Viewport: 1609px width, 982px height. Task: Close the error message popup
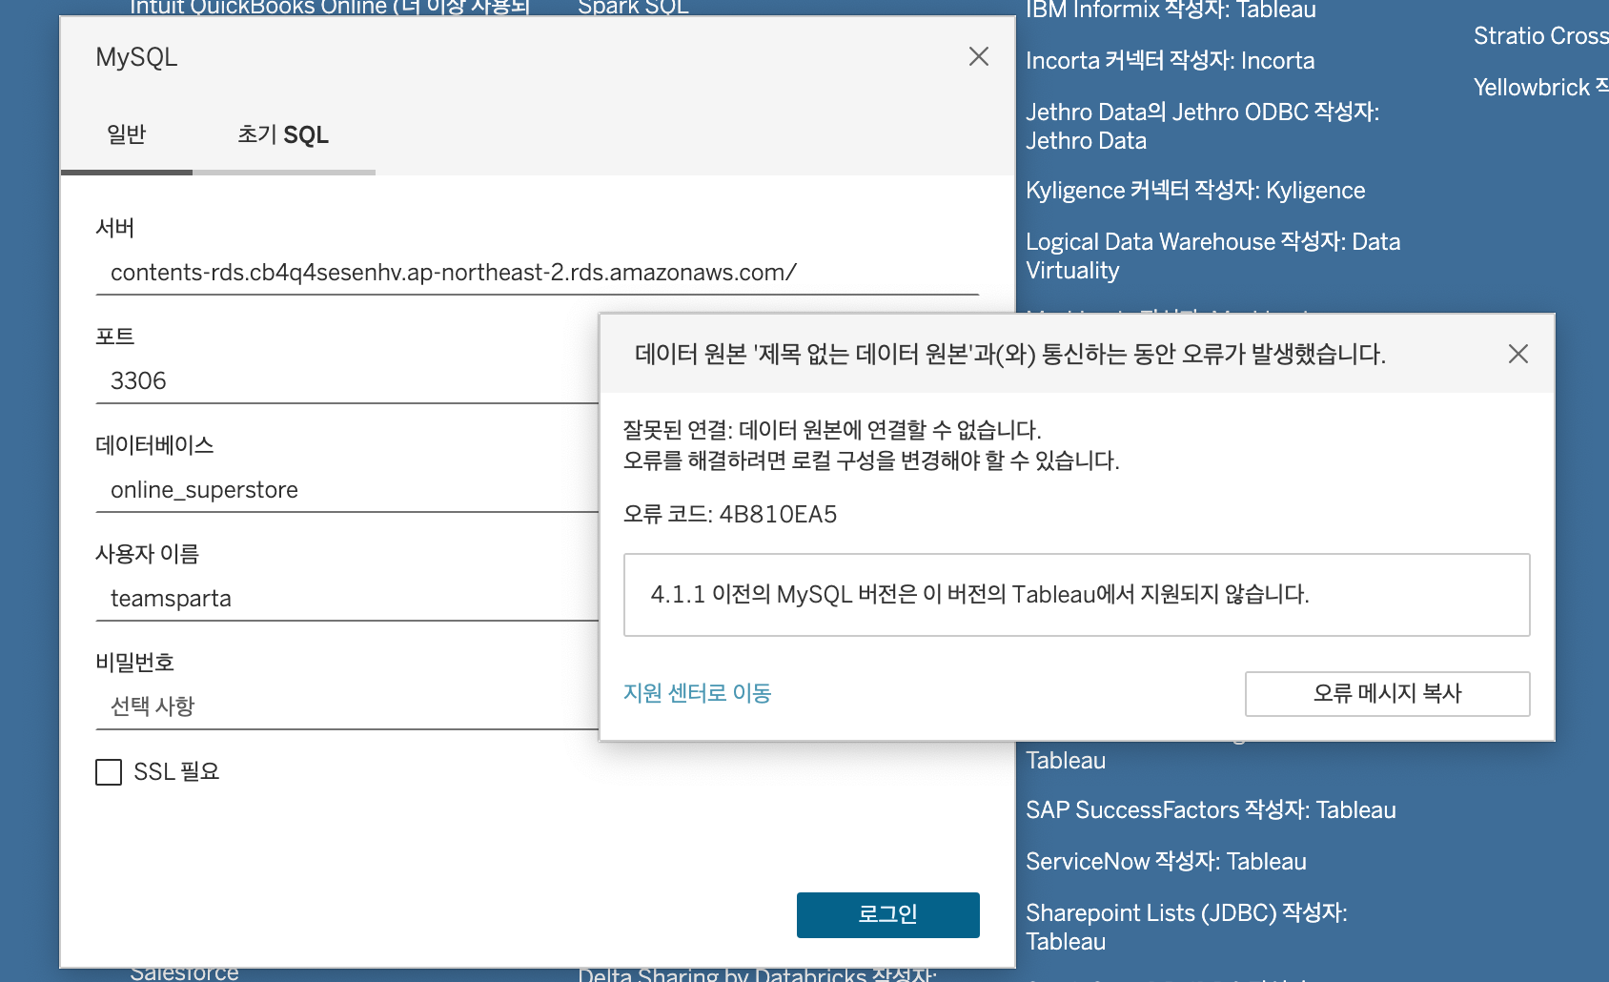point(1518,354)
